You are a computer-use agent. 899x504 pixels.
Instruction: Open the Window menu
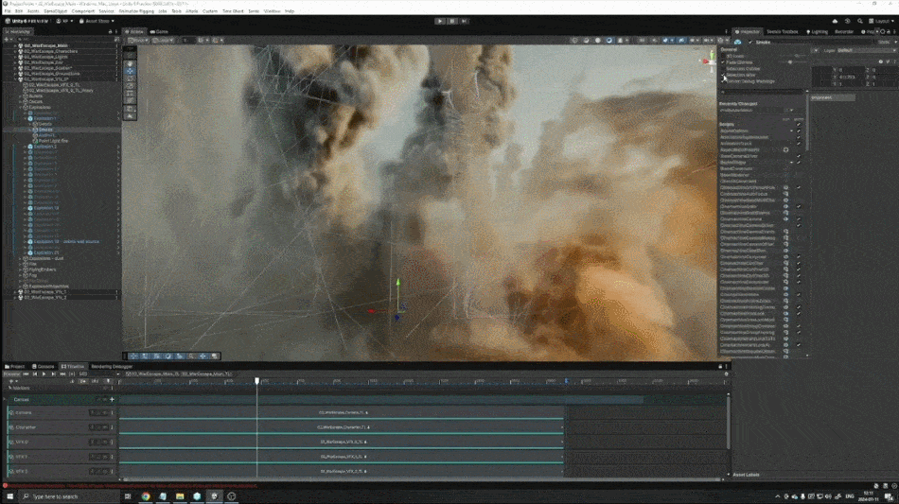pos(273,11)
